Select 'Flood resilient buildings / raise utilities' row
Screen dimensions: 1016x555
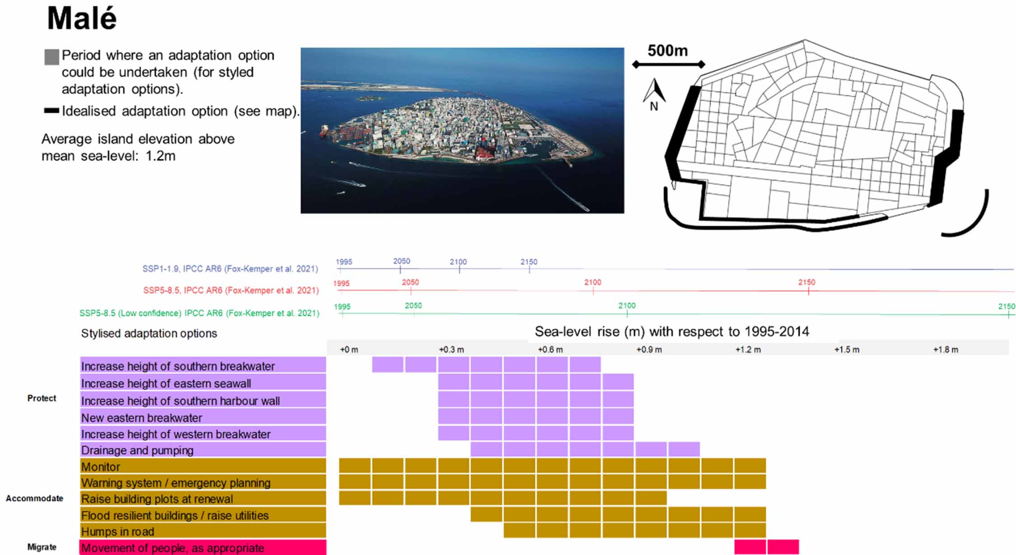(203, 514)
